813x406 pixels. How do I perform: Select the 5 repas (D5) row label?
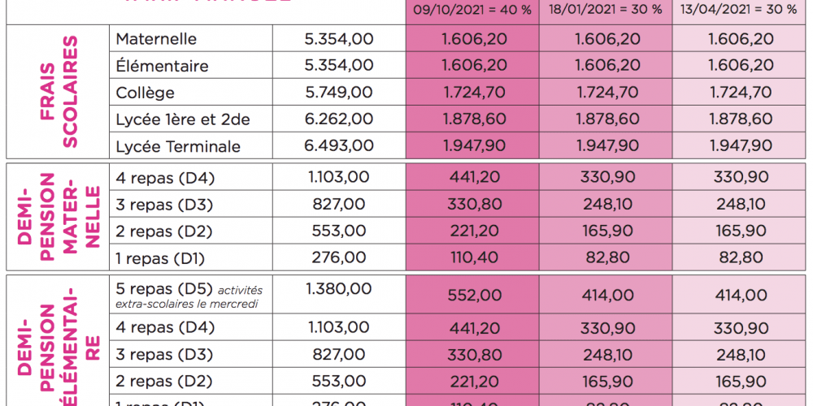point(163,289)
